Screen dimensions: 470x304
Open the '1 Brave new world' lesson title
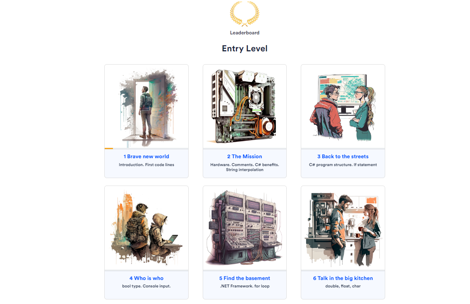pyautogui.click(x=146, y=157)
